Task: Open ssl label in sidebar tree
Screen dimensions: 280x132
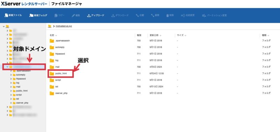Action: tap(17, 99)
